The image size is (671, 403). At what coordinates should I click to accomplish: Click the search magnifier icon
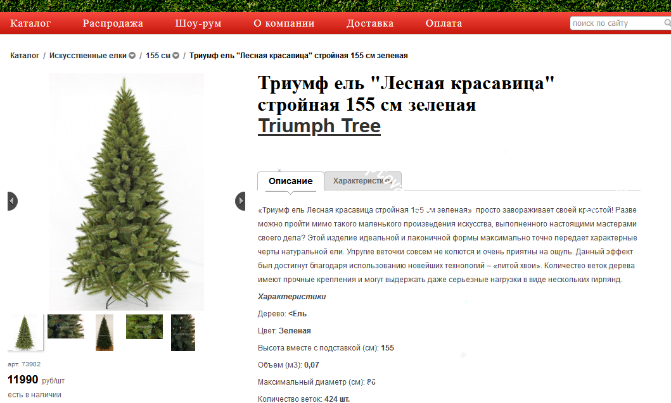tap(667, 23)
